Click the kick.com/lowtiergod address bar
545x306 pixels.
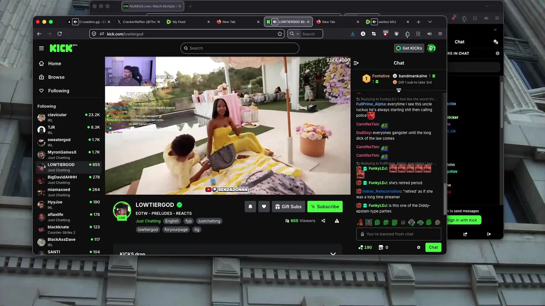(x=187, y=34)
